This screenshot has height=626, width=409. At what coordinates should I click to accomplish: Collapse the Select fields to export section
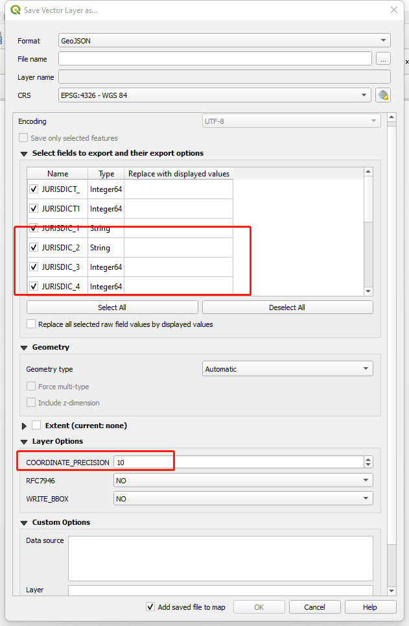[x=25, y=154]
